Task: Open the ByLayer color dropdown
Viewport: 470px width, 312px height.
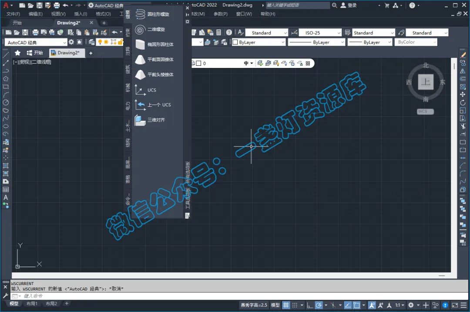Action: [x=259, y=42]
